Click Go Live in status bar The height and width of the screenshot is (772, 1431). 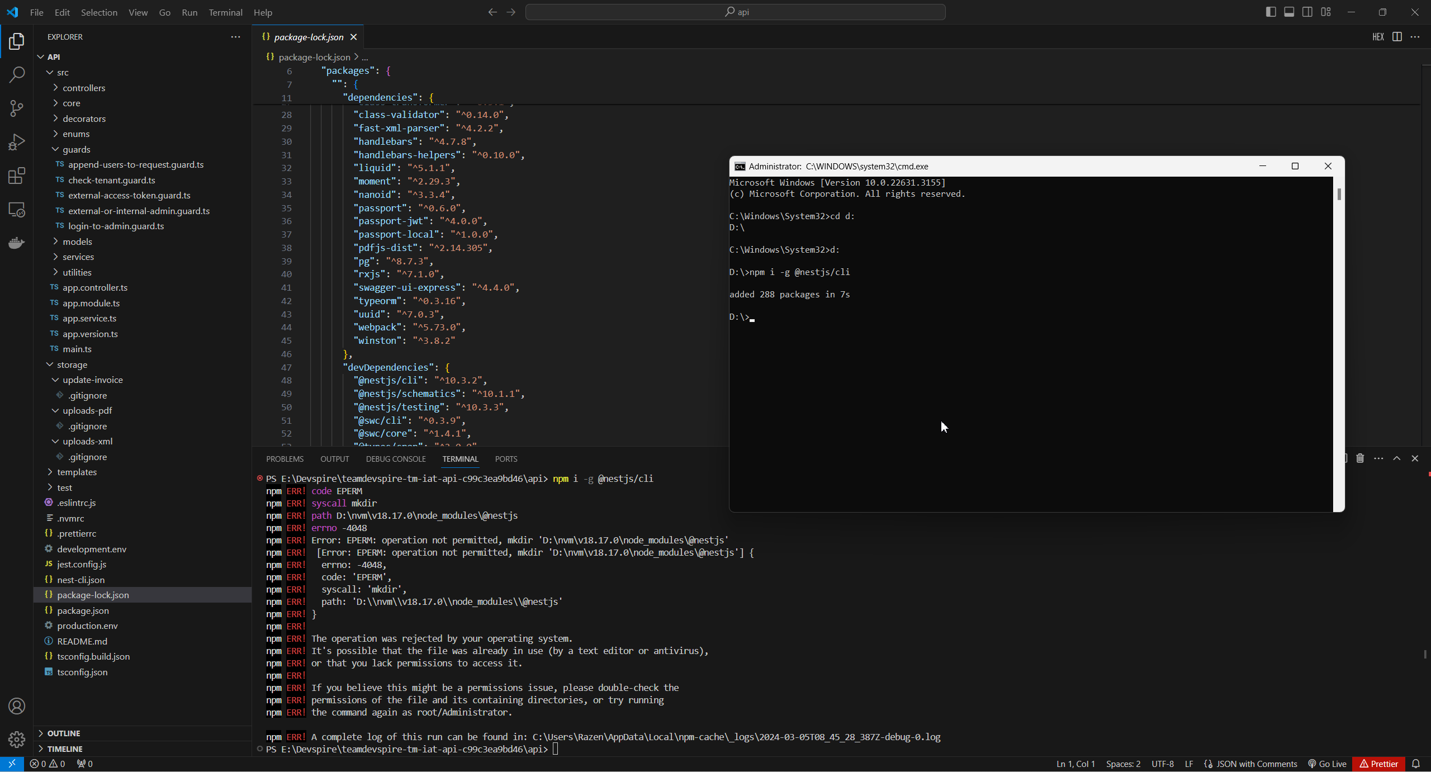tap(1328, 764)
